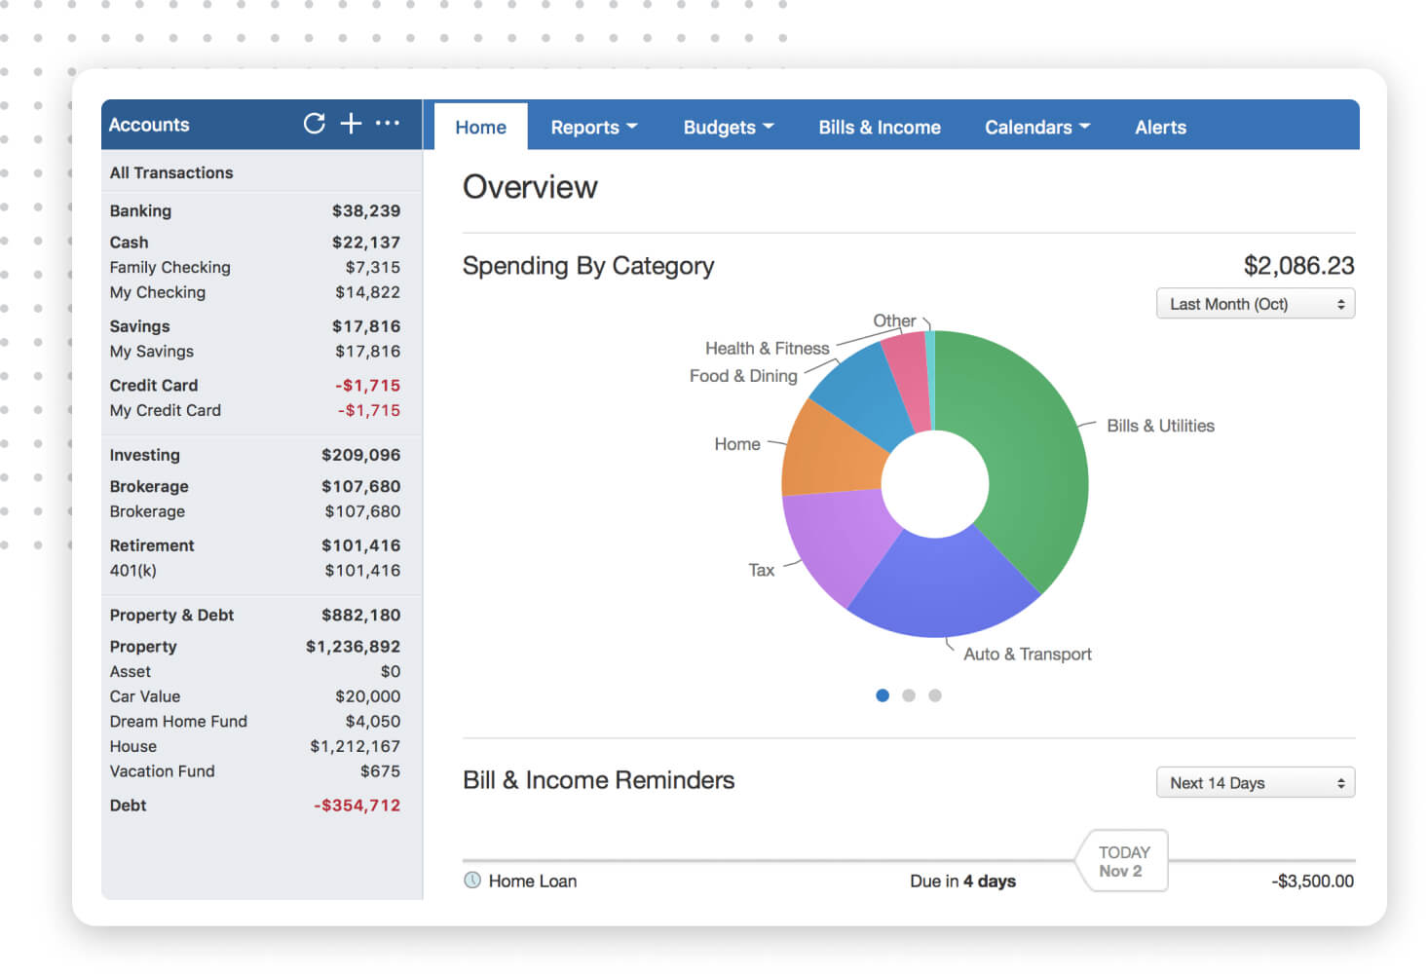1428x975 pixels.
Task: Open the Alerts tab
Action: [1159, 128]
